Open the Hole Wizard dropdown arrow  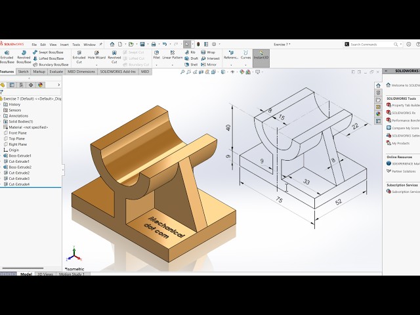96,65
